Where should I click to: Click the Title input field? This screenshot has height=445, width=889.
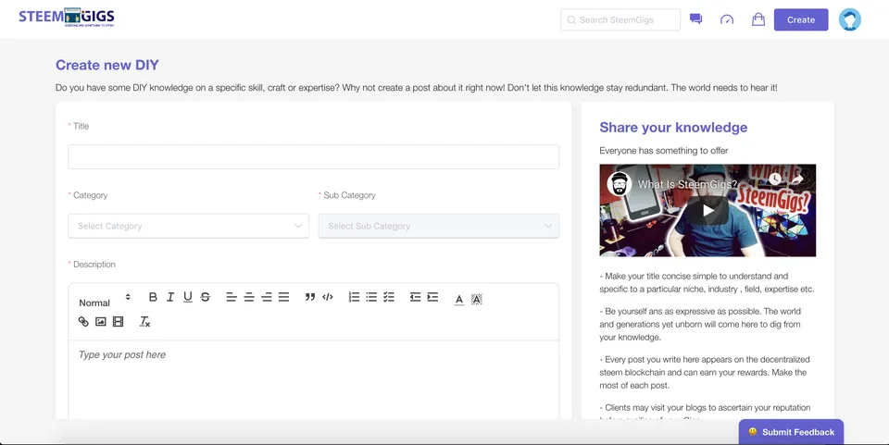(314, 157)
